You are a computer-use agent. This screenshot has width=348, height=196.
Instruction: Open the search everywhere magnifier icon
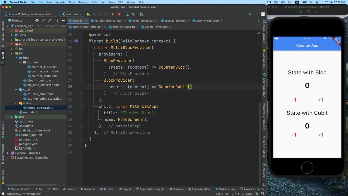click(251, 14)
